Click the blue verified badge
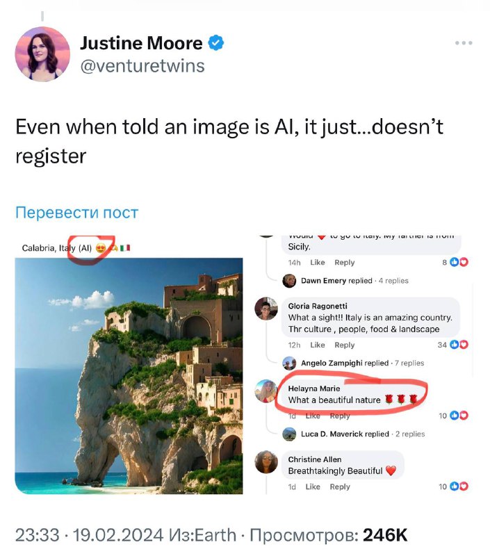Image resolution: width=490 pixels, height=556 pixels. (215, 43)
